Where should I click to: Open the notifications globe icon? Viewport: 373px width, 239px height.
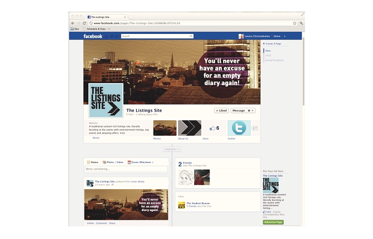tap(116, 36)
